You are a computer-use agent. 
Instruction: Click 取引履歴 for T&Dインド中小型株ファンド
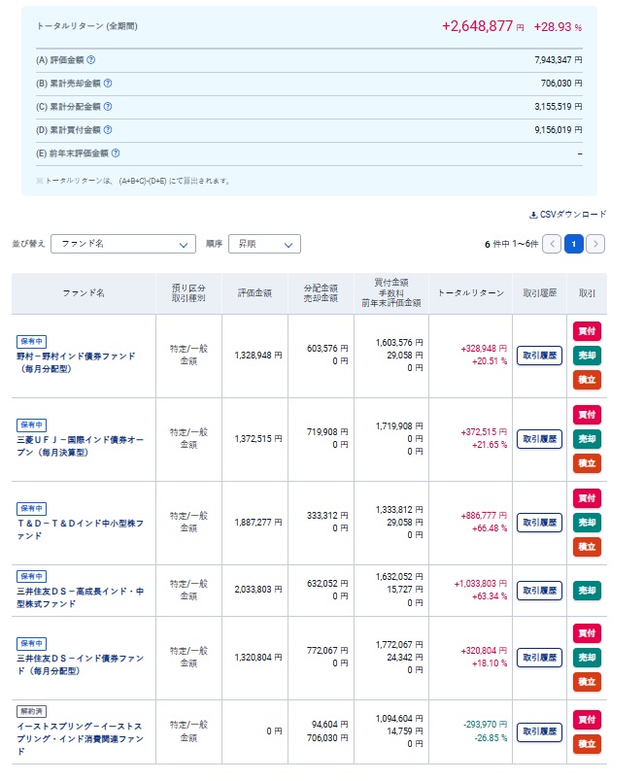click(x=539, y=523)
